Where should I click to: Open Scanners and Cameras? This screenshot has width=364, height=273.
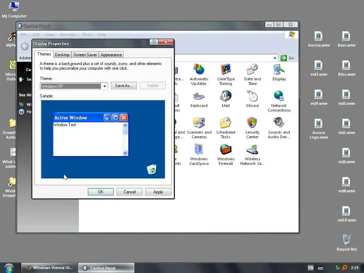(x=199, y=128)
